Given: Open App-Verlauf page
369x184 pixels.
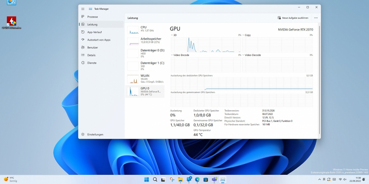Looking at the screenshot, I should click(x=101, y=32).
